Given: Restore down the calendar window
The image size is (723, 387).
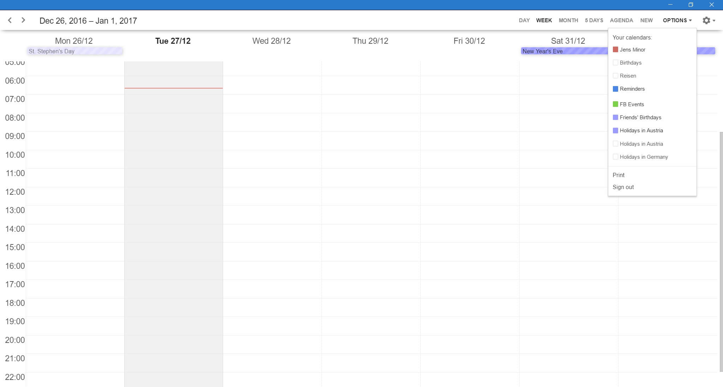Looking at the screenshot, I should 691,5.
